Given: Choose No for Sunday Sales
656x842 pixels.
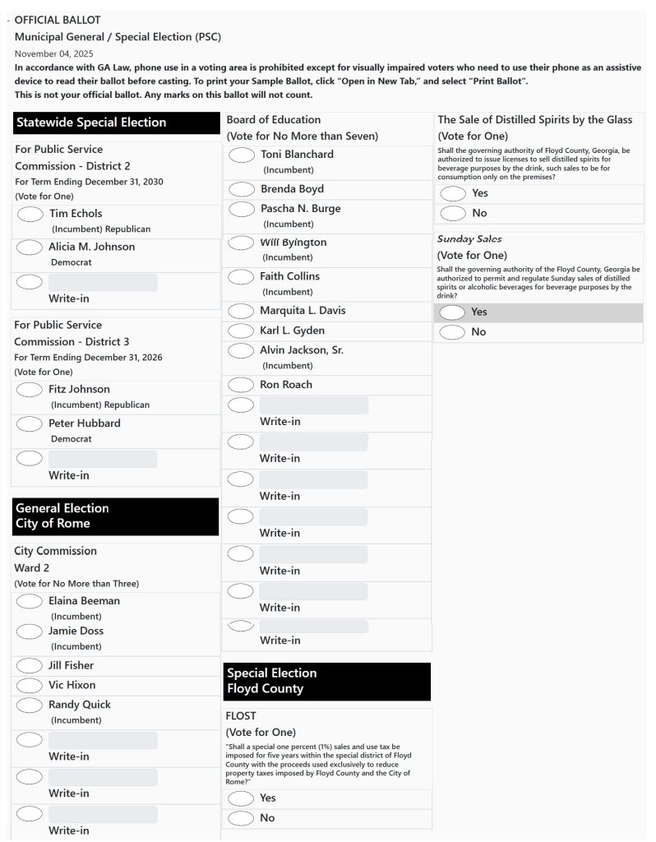Looking at the screenshot, I should [453, 333].
